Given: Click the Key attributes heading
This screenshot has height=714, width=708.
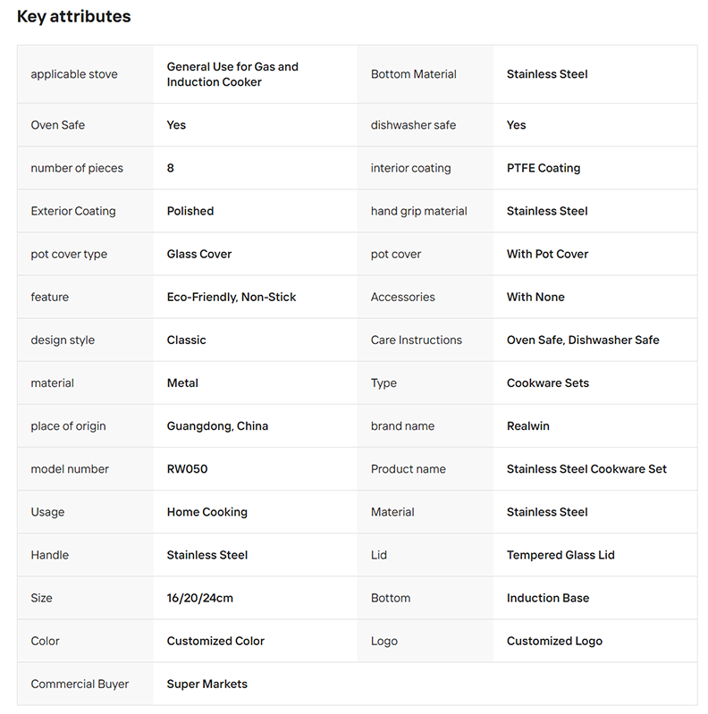Looking at the screenshot, I should point(74,16).
